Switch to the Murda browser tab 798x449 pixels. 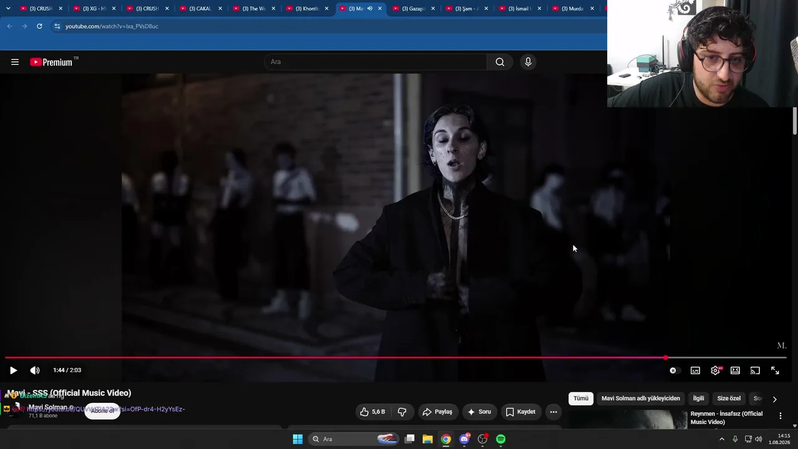pyautogui.click(x=572, y=9)
